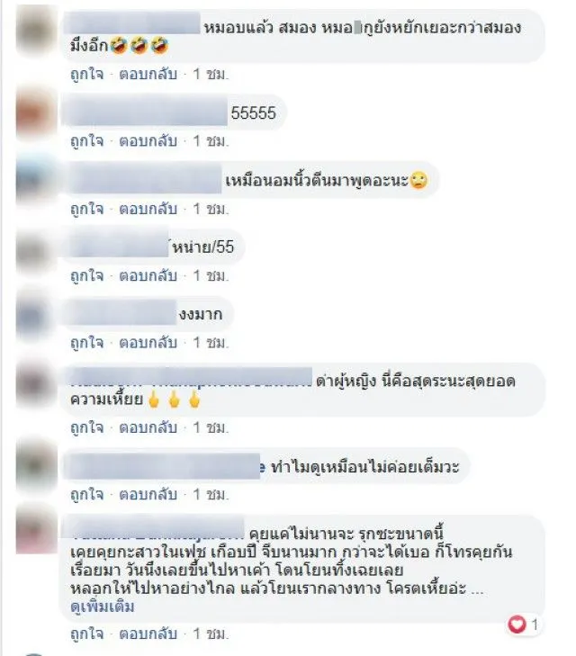Reply to the ด่าผู้หญิง comment
The image size is (576, 656).
tap(148, 427)
